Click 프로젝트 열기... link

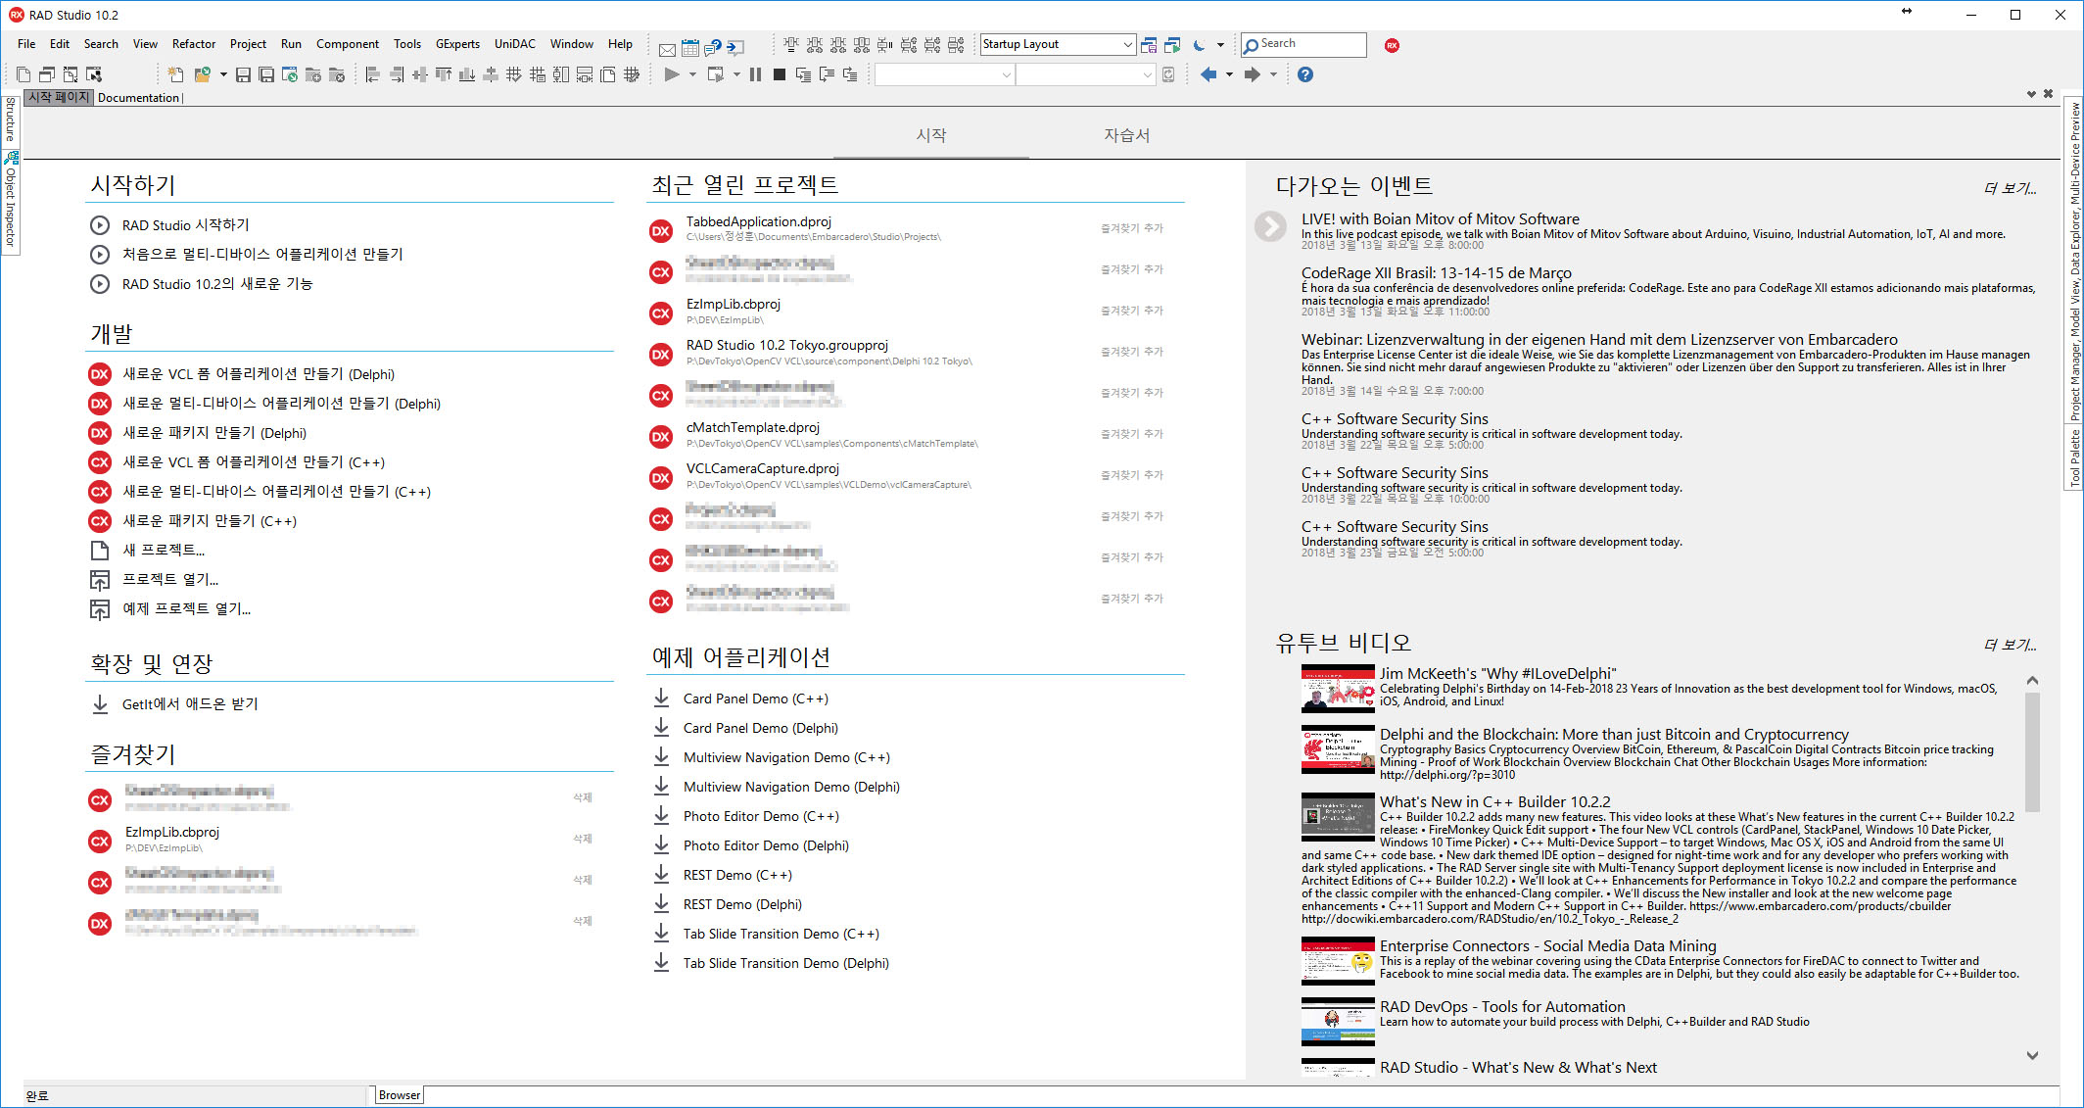pos(170,580)
